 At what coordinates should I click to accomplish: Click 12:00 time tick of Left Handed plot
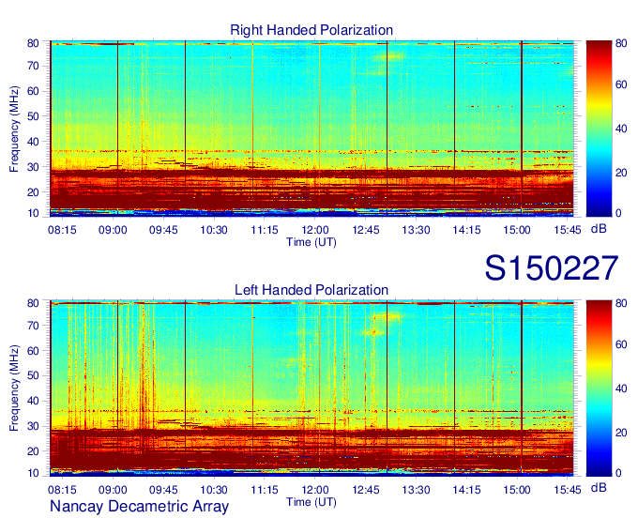[x=315, y=490]
